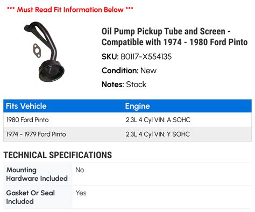The image size is (255, 212).
Task: Click the No value for mounting hardware
Action: (80, 170)
